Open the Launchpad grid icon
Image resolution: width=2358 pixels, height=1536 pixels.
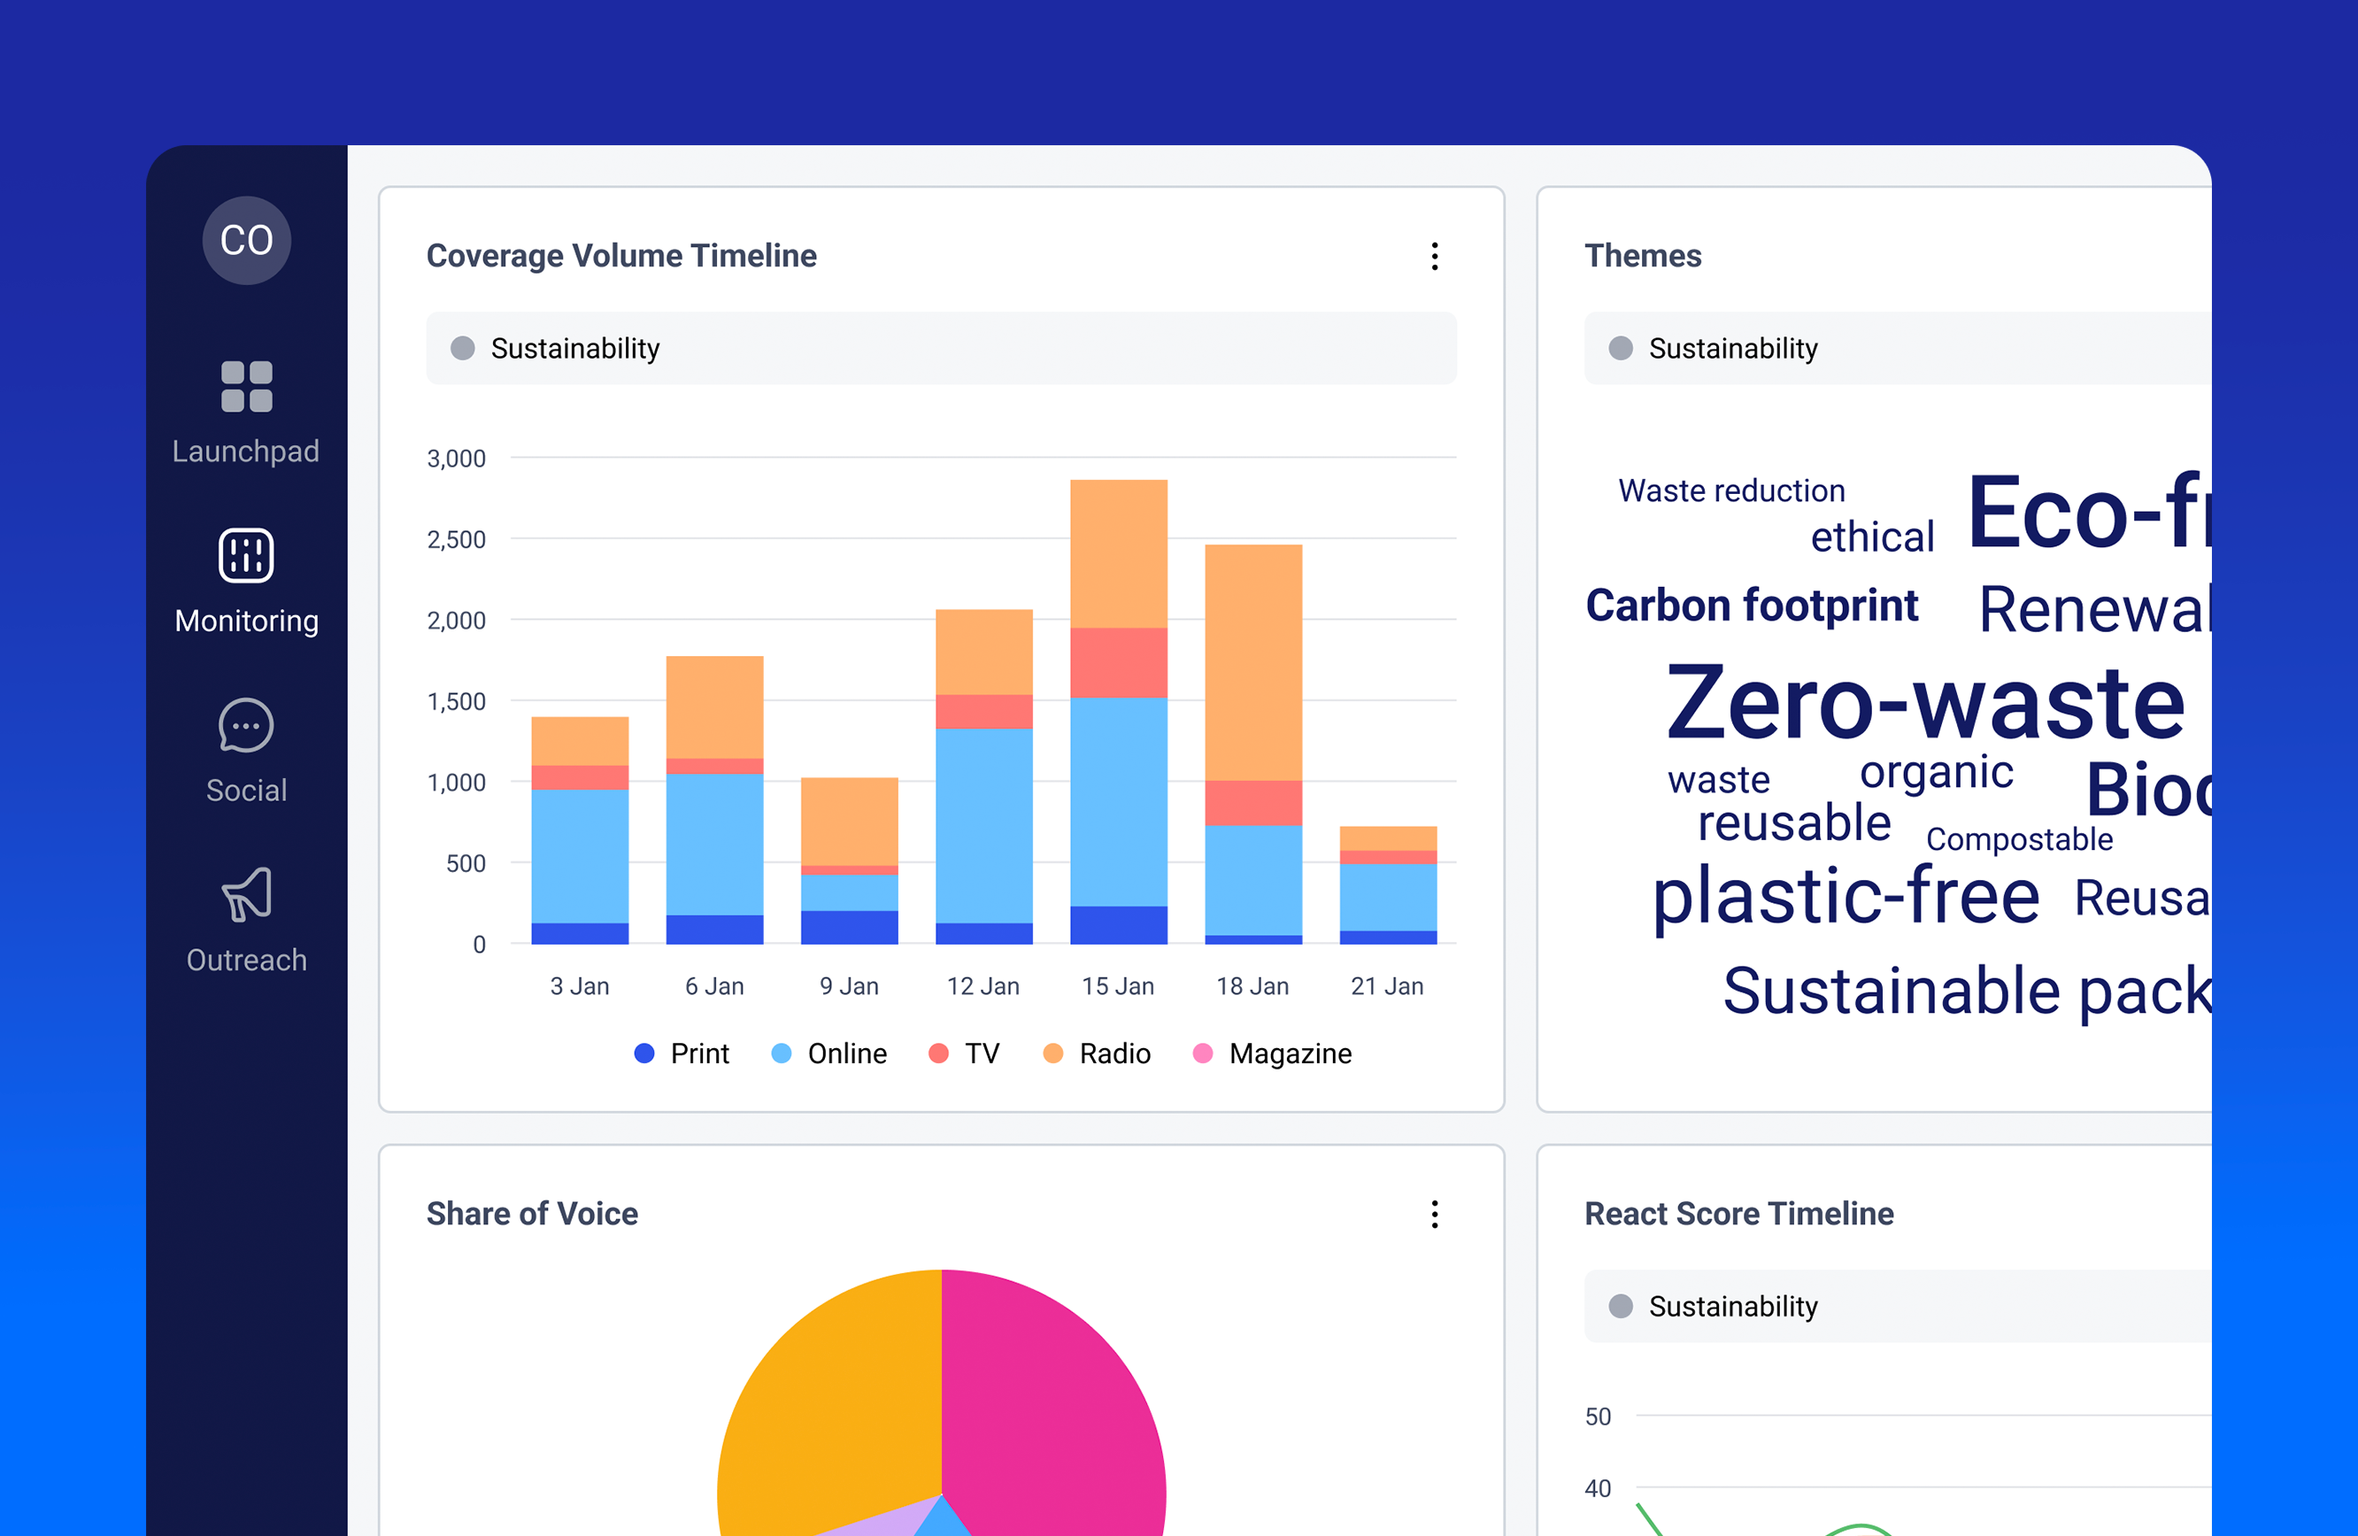coord(247,387)
